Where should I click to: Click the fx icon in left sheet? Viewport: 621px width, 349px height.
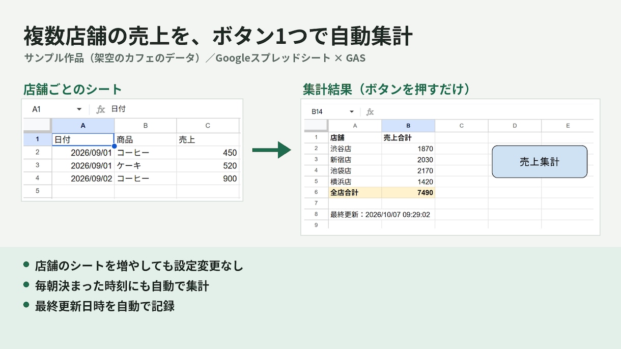[101, 109]
